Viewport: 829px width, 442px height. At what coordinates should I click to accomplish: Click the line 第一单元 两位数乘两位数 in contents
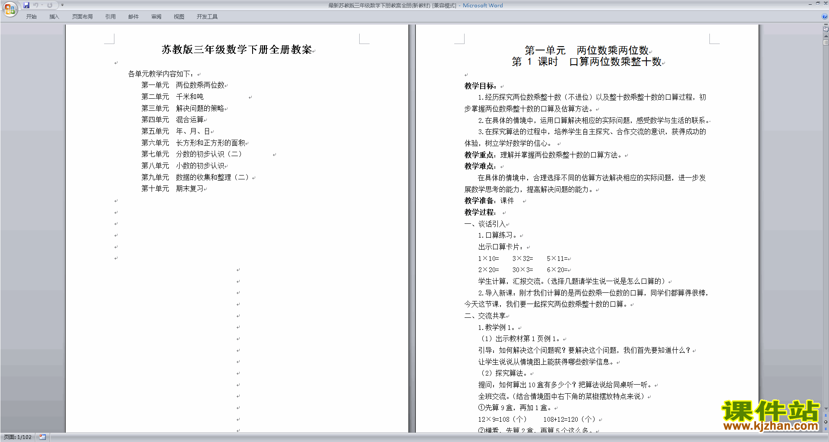click(183, 85)
